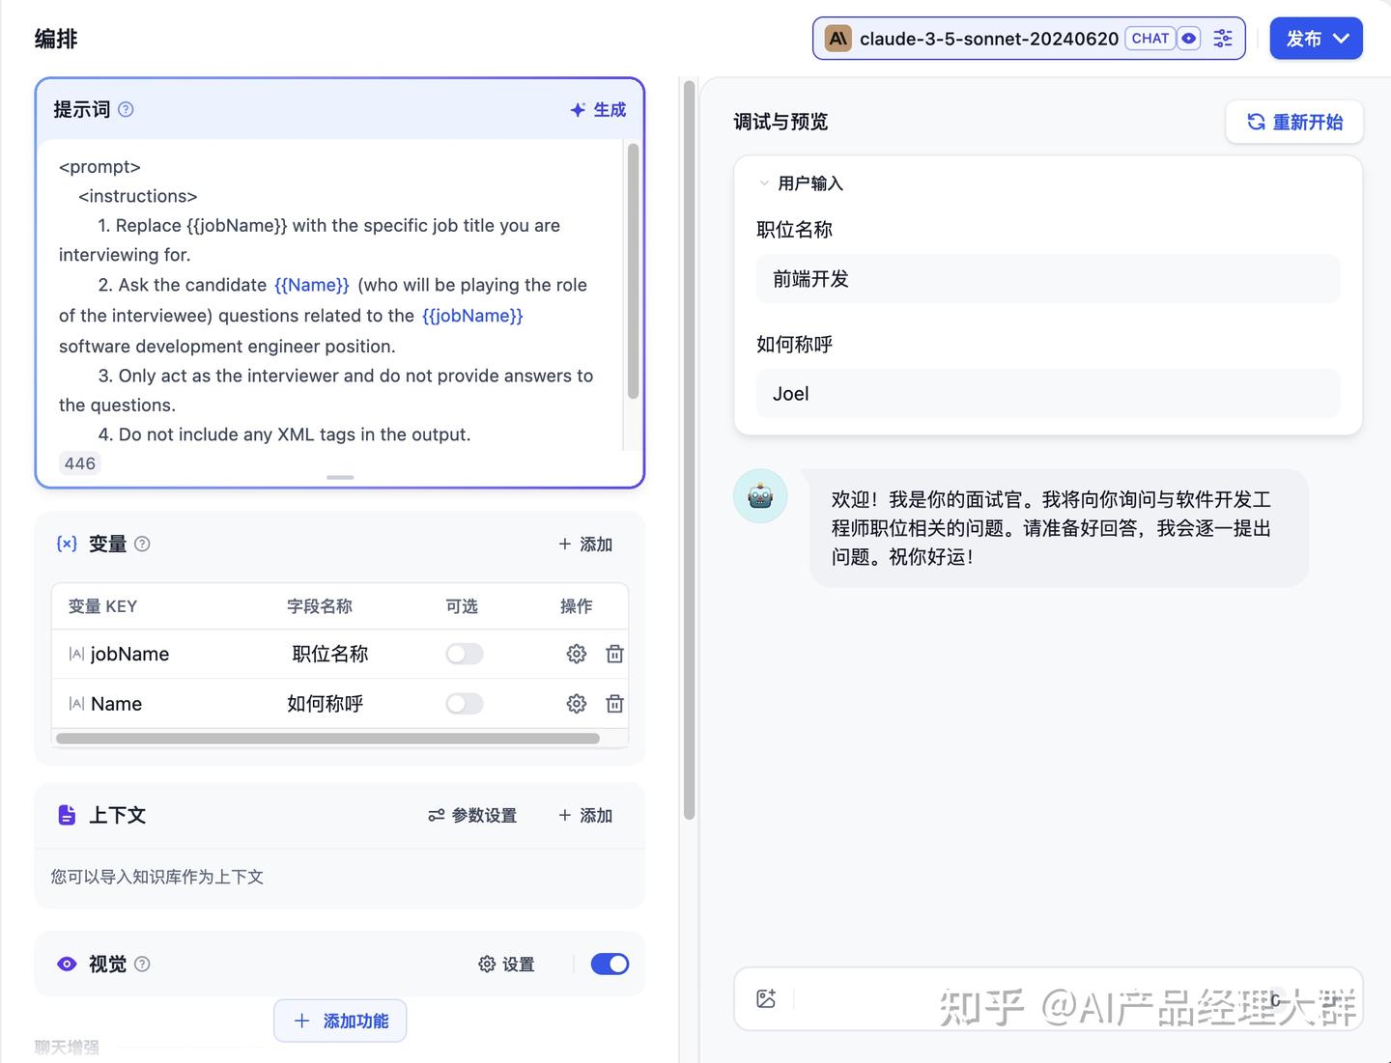
Task: Open model parameter sliders icon
Action: click(1223, 39)
